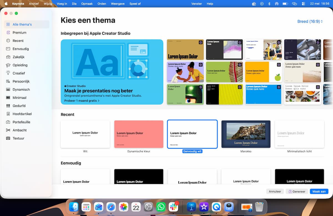This screenshot has height=216, width=333.
Task: Open the Weergave menu
Action: tap(117, 4)
